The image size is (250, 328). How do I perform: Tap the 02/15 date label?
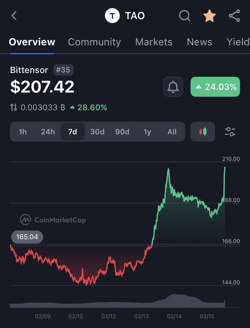207,317
